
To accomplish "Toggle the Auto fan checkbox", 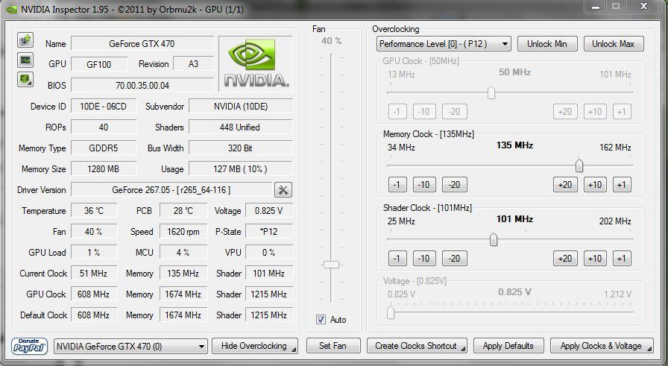I will 321,319.
